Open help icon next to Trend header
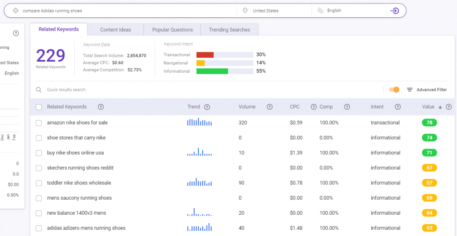Image resolution: width=457 pixels, height=236 pixels. pyautogui.click(x=207, y=107)
